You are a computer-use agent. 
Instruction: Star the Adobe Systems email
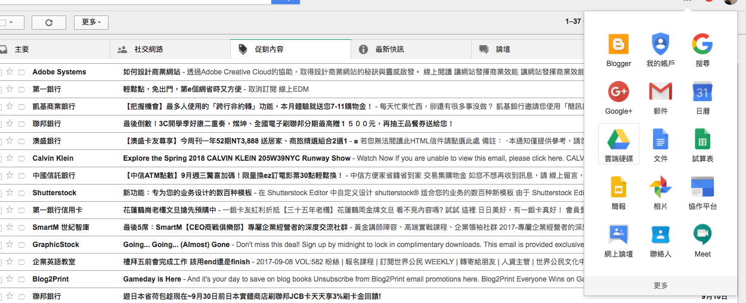10,72
